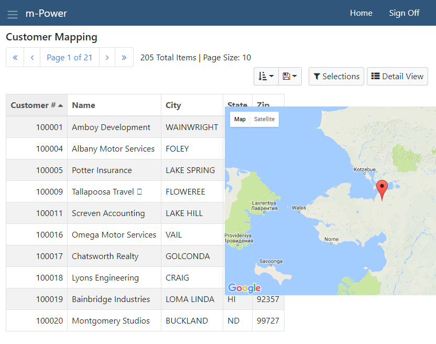Click city cell WAINWRIGHT
This screenshot has width=436, height=344.
click(x=192, y=127)
